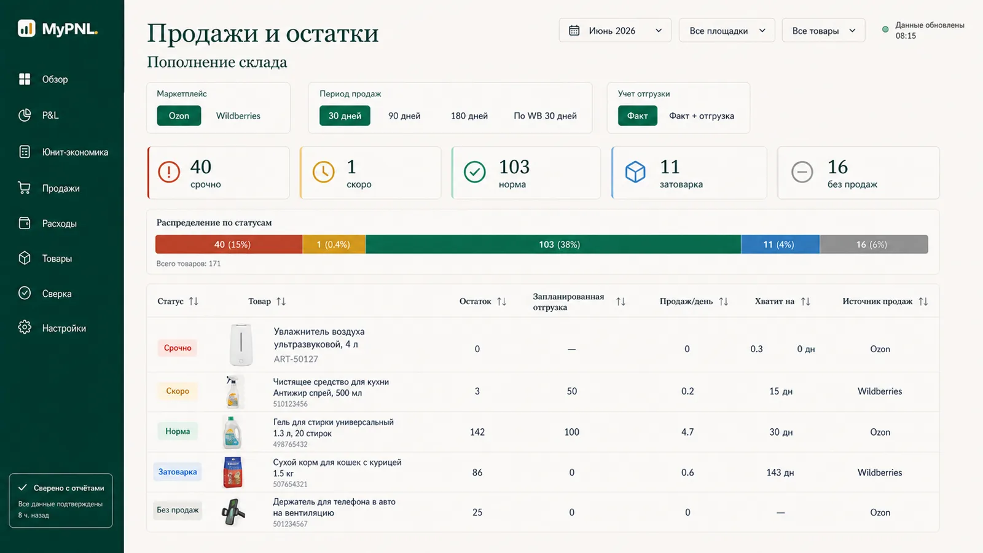The width and height of the screenshot is (983, 553).
Task: Click article number ART-50127
Action: pyautogui.click(x=296, y=359)
